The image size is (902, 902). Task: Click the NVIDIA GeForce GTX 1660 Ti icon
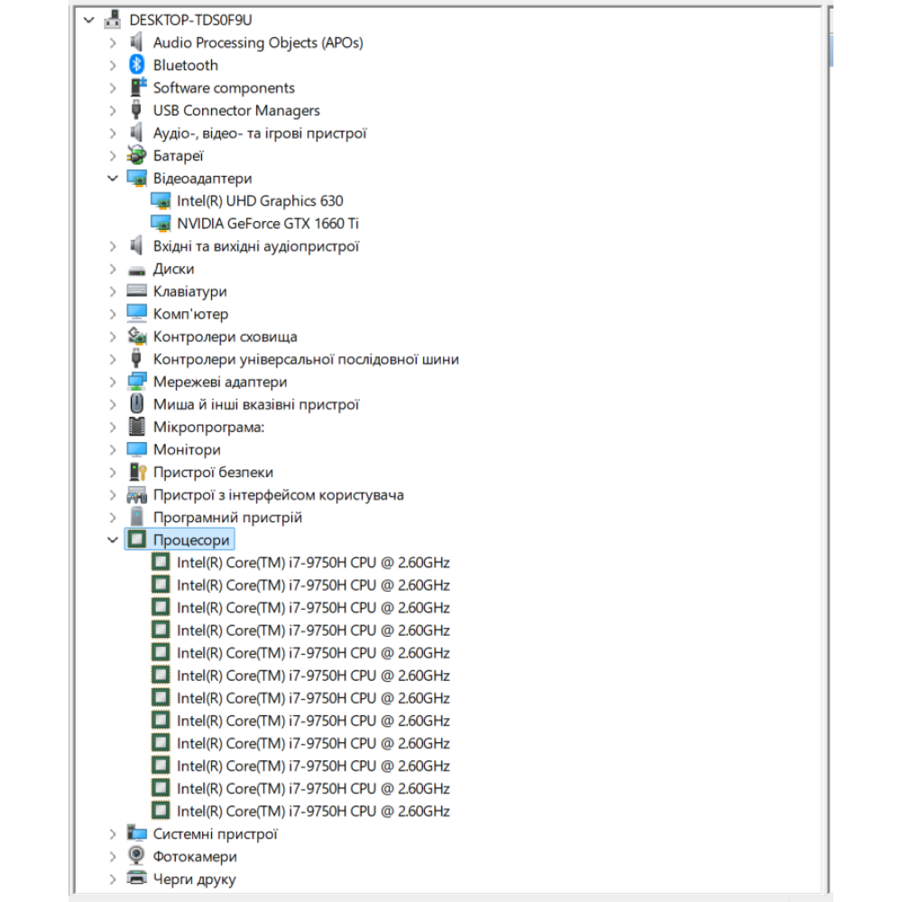[161, 224]
